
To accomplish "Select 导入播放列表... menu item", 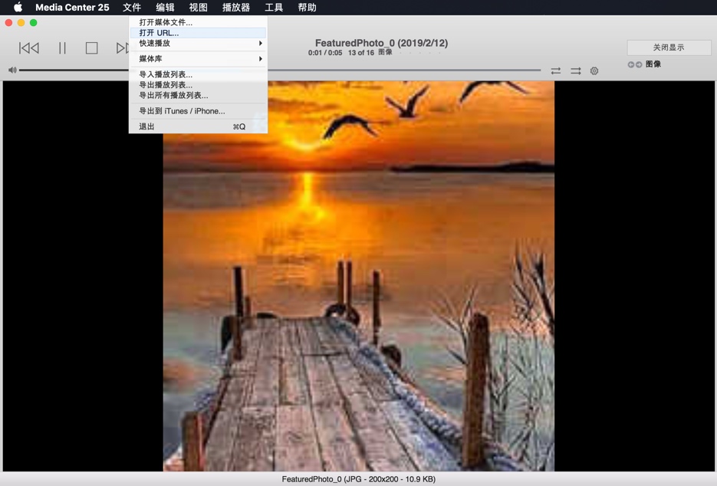I will 166,74.
